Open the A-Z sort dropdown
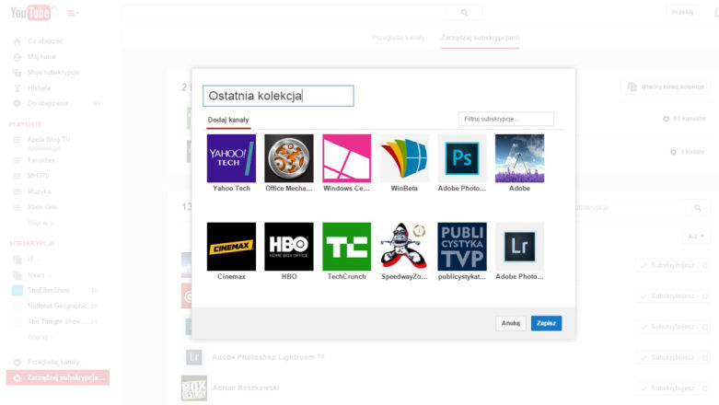 [695, 237]
